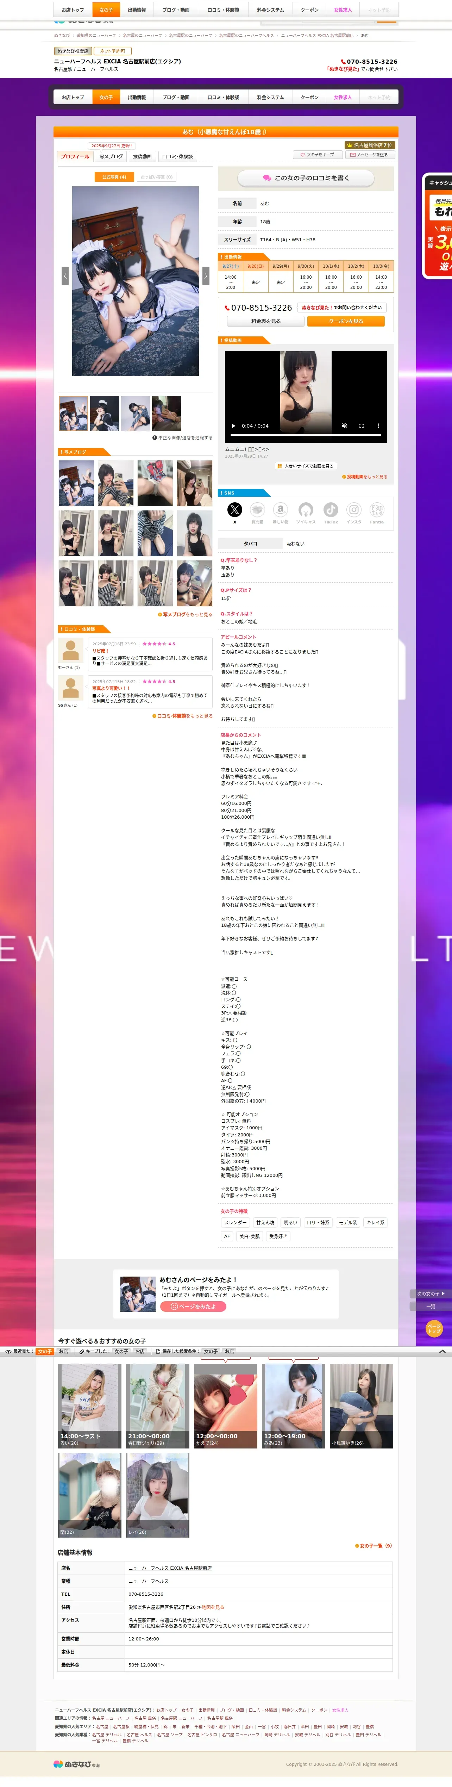The height and width of the screenshot is (1787, 452).
Task: Click 大きいサイズで動画を見る button
Action: pyautogui.click(x=306, y=466)
